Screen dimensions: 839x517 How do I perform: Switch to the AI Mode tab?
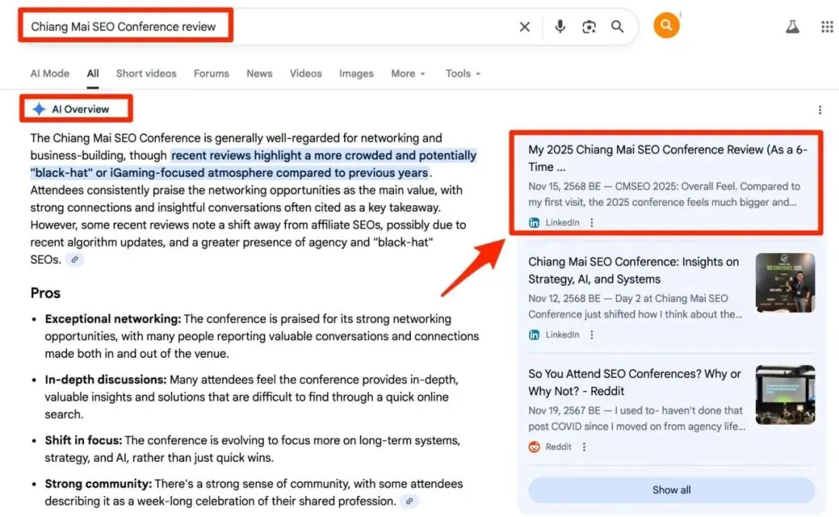pyautogui.click(x=50, y=74)
